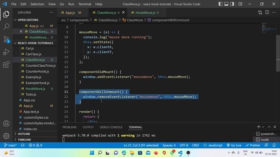
Task: Toggle the primary side bar layout icon
Action: (220, 4)
